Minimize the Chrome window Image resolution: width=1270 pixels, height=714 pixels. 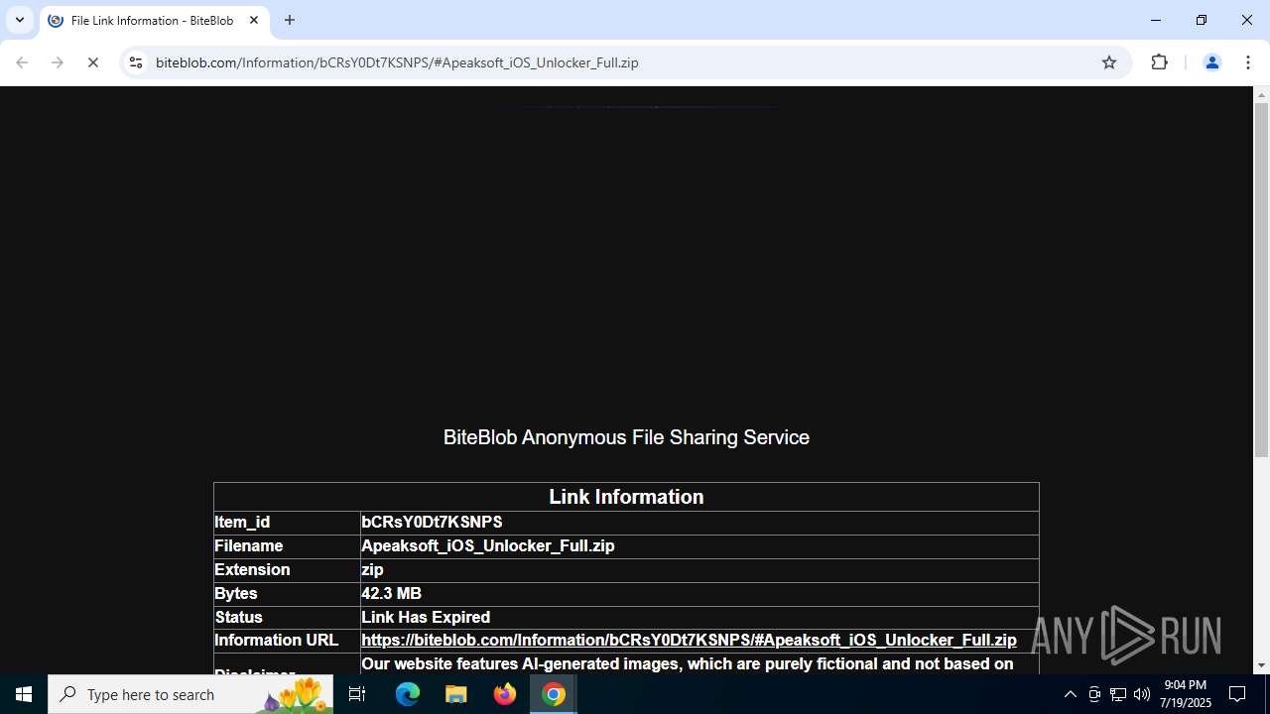1156,20
